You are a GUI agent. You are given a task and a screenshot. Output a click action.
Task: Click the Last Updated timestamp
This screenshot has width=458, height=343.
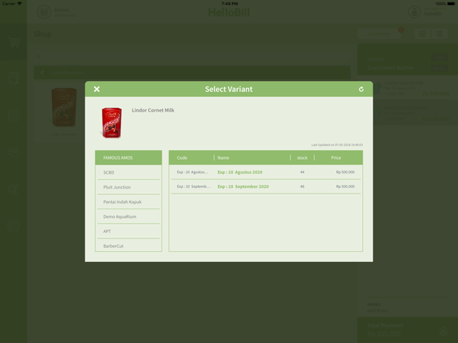tap(337, 144)
